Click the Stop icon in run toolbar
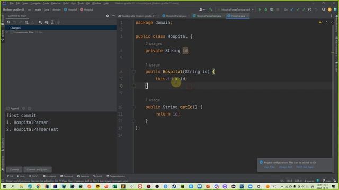 [x=278, y=9]
